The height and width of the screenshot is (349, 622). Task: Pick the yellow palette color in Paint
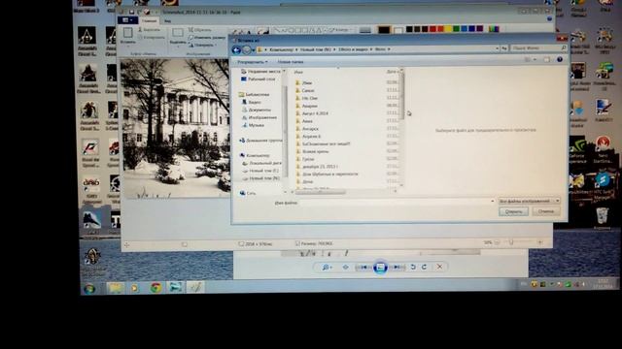(448, 29)
